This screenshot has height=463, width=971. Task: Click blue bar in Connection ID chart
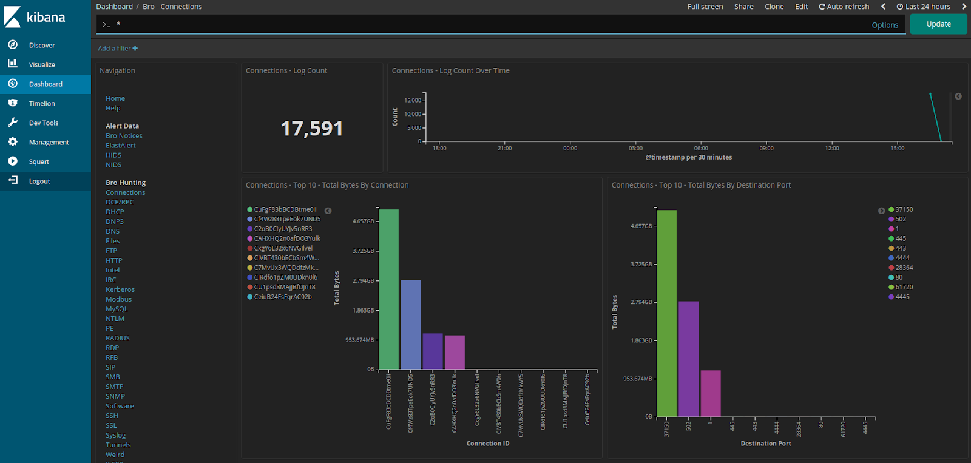pos(411,325)
